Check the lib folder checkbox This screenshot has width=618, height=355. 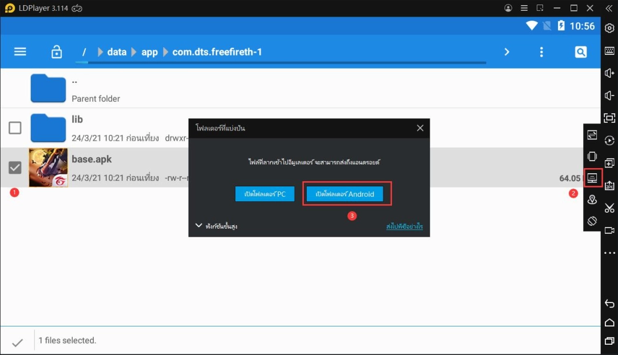point(15,128)
